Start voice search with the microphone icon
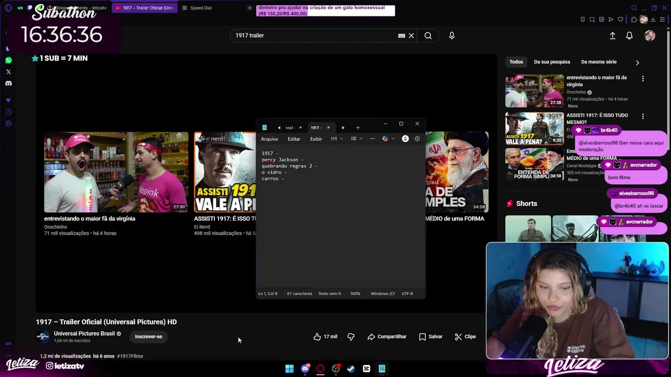671x377 pixels. tap(452, 36)
